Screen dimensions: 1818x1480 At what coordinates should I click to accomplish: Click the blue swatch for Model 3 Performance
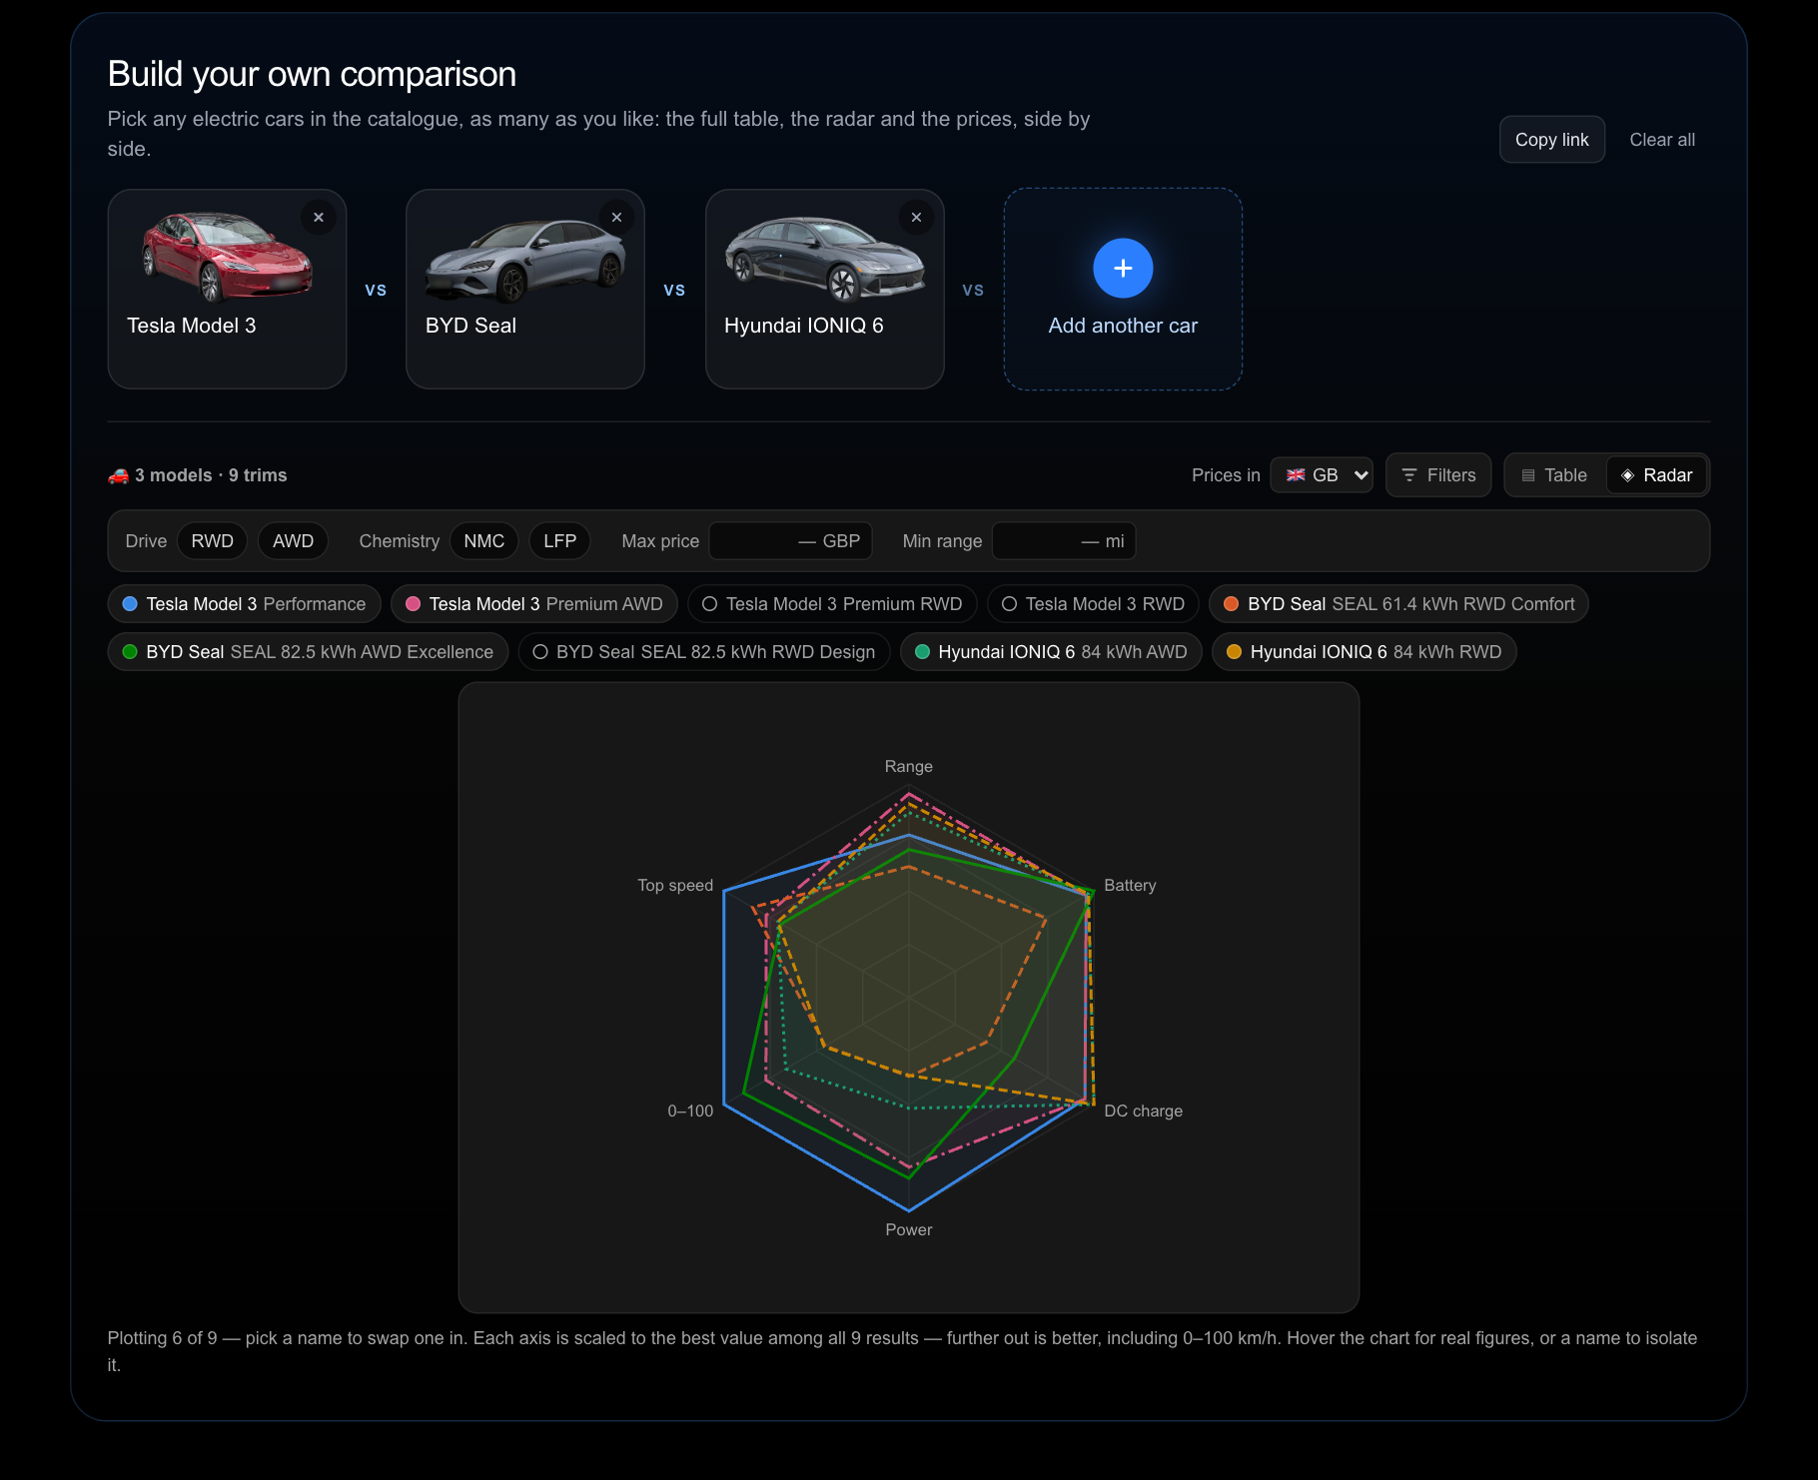[x=130, y=604]
